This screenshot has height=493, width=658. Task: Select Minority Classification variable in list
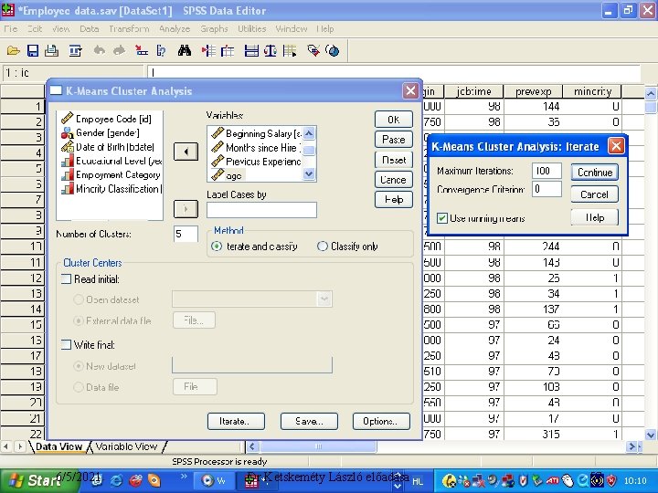110,189
